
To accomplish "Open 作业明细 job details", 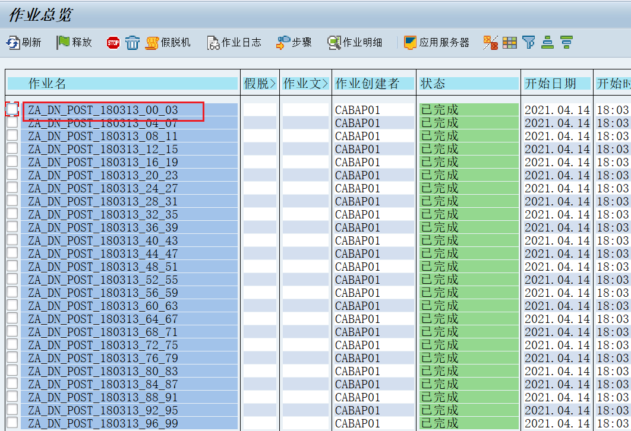I will tap(355, 42).
